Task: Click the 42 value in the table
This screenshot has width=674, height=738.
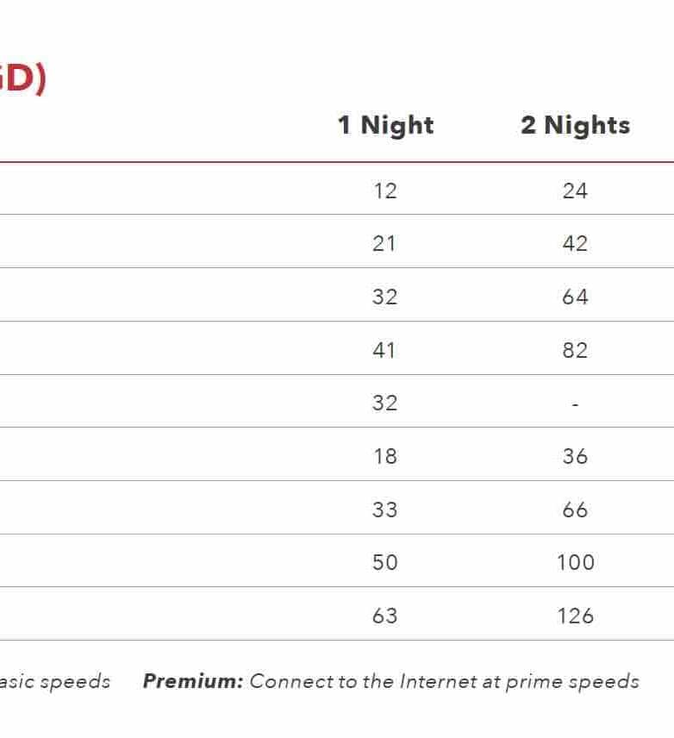Action: [575, 244]
